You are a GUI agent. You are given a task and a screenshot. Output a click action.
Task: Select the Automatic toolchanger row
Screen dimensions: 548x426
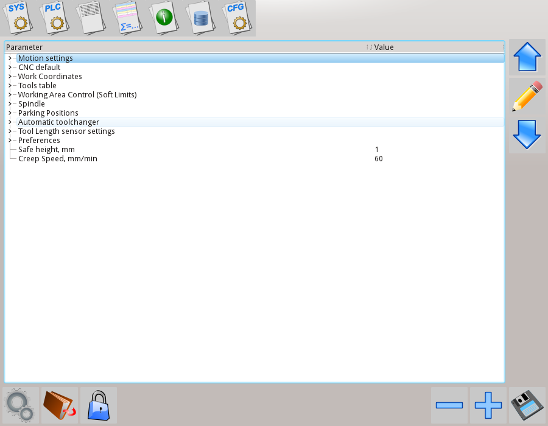[58, 122]
